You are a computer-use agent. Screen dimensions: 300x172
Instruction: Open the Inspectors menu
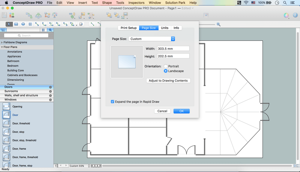pyautogui.click(x=136, y=3)
